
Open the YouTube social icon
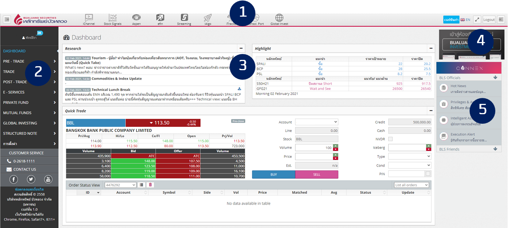(48, 179)
